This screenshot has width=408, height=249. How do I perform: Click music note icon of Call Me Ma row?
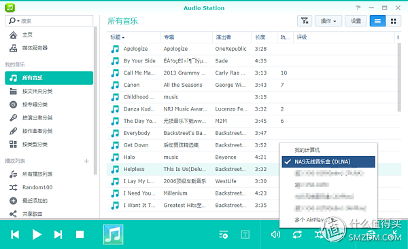coord(115,73)
